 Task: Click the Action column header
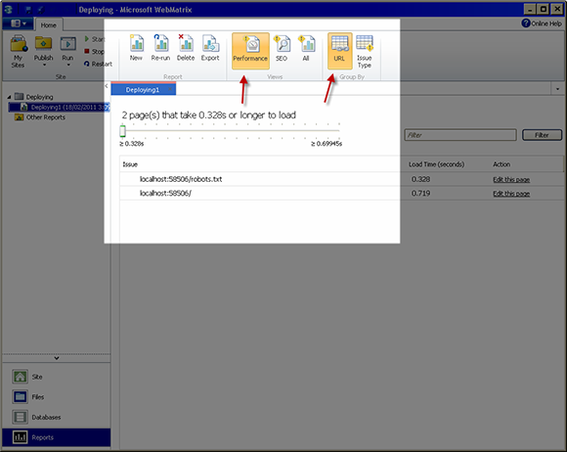[502, 164]
